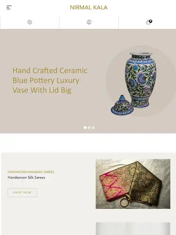Open the Hand Crafted Ceramic Vase headline
This screenshot has width=176, height=235.
(50, 80)
